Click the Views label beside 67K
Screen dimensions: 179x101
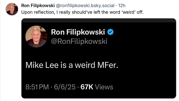point(104,87)
